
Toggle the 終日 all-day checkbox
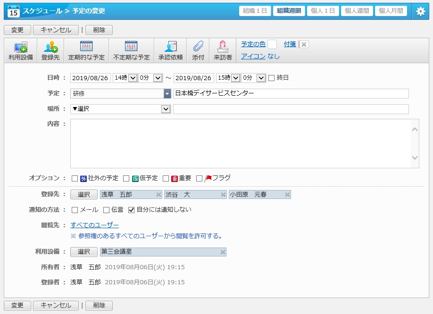pyautogui.click(x=272, y=78)
